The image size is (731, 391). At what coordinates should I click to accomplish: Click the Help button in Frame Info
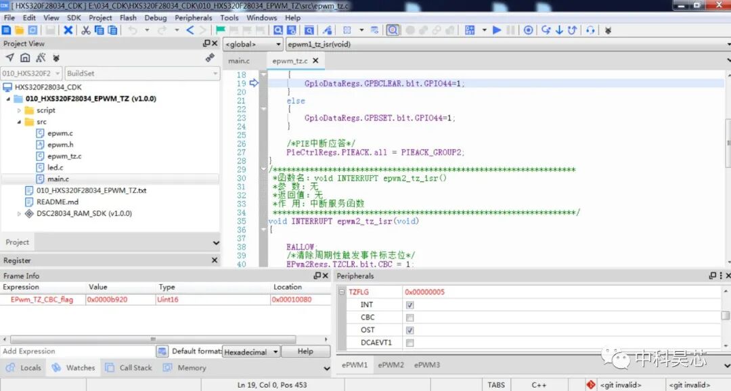point(305,351)
